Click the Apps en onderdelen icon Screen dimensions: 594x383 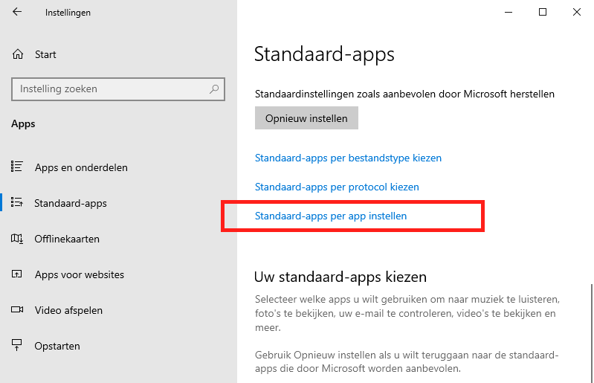pyautogui.click(x=18, y=167)
